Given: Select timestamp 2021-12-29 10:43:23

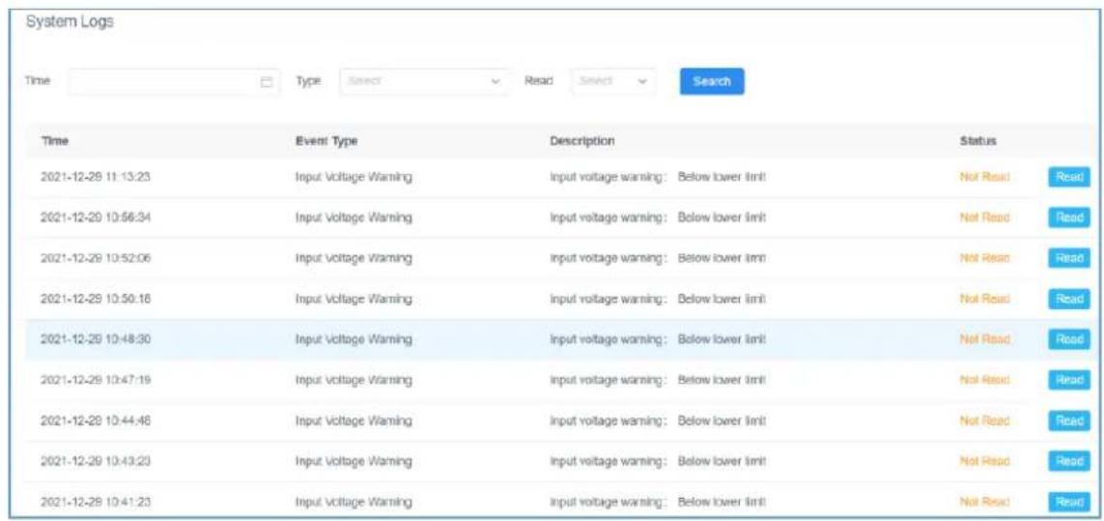Looking at the screenshot, I should click(x=96, y=461).
